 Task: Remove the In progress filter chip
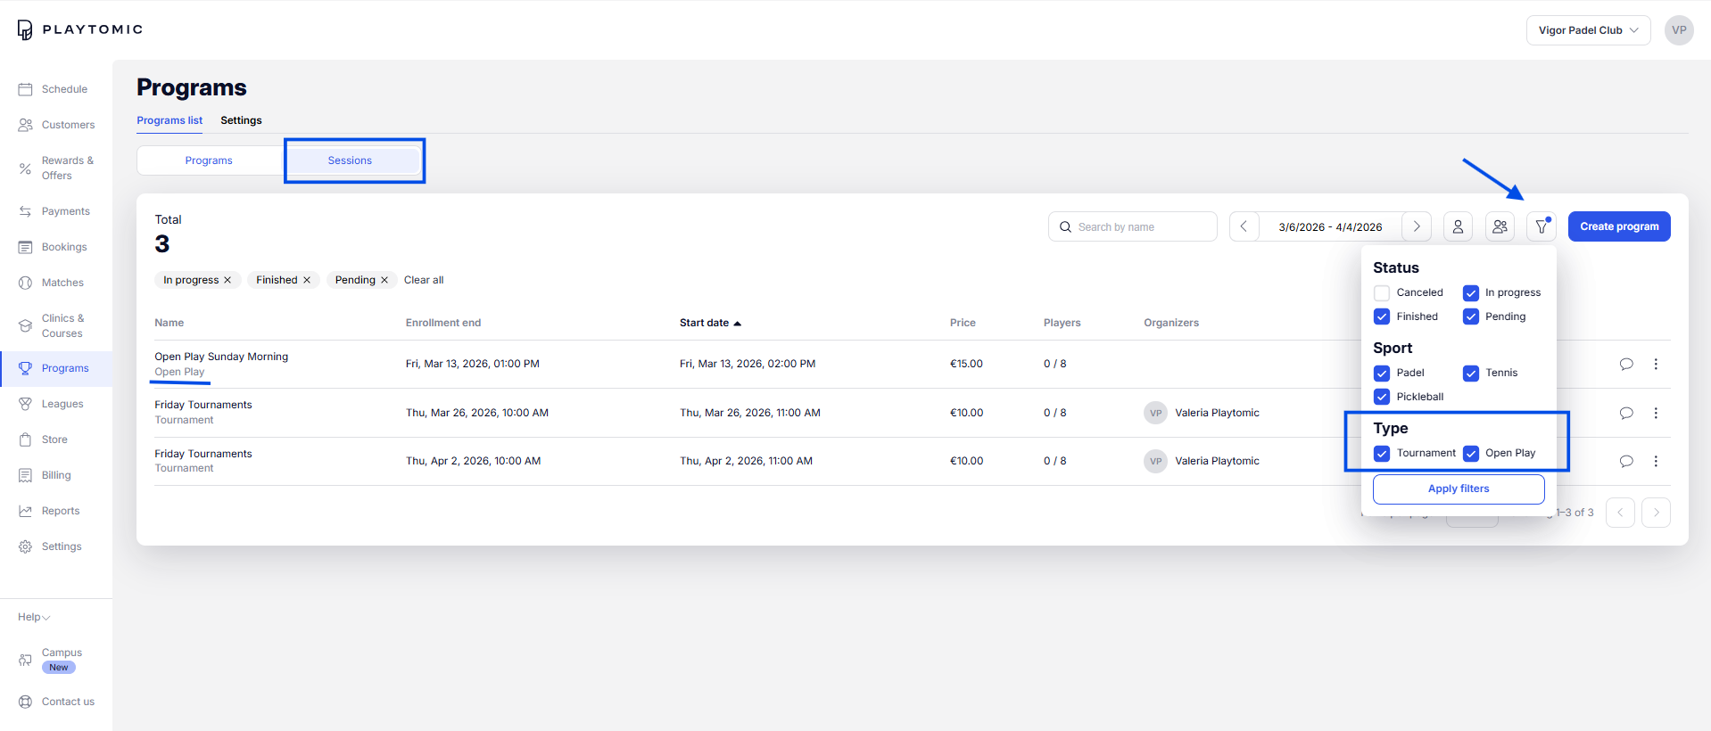coord(227,280)
